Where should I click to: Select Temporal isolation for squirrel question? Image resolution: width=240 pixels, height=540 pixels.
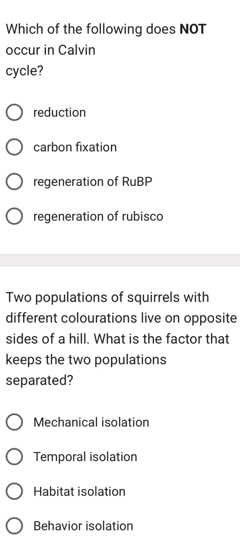click(x=85, y=457)
